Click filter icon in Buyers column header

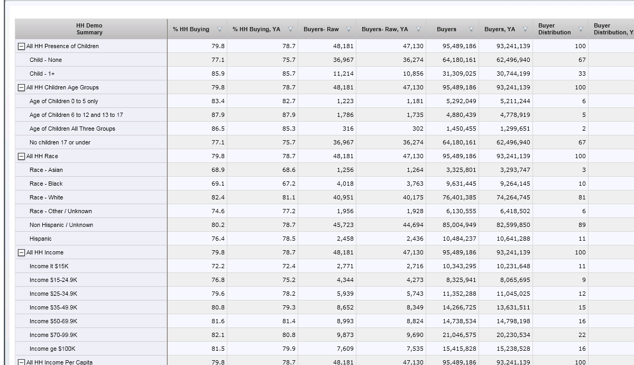tap(471, 30)
